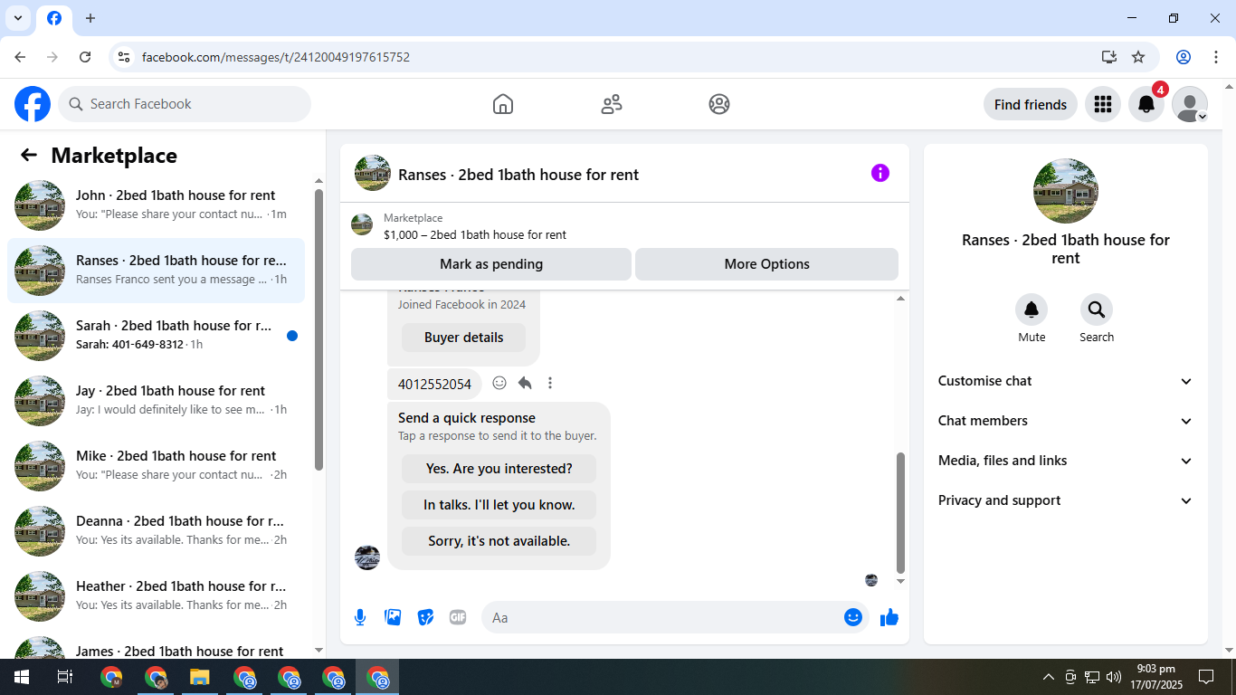Open the GIF picker
The image size is (1236, 695).
click(x=458, y=617)
